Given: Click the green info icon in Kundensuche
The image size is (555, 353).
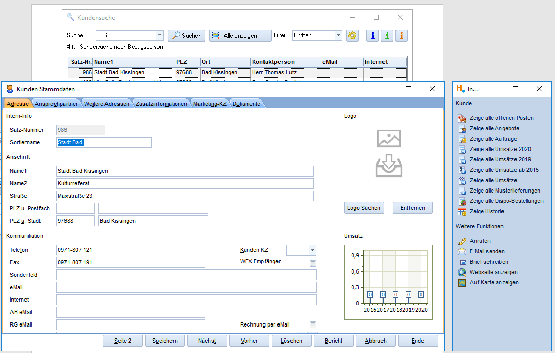Looking at the screenshot, I should pyautogui.click(x=387, y=35).
